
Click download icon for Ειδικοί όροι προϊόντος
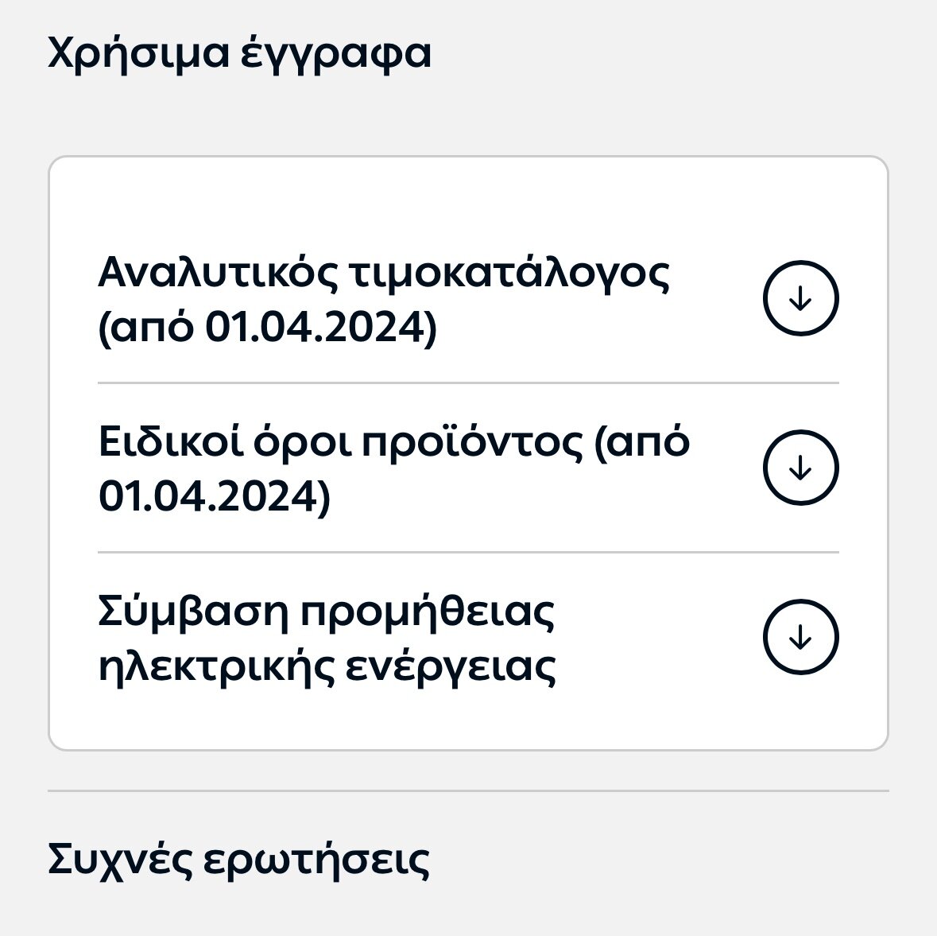(x=801, y=467)
